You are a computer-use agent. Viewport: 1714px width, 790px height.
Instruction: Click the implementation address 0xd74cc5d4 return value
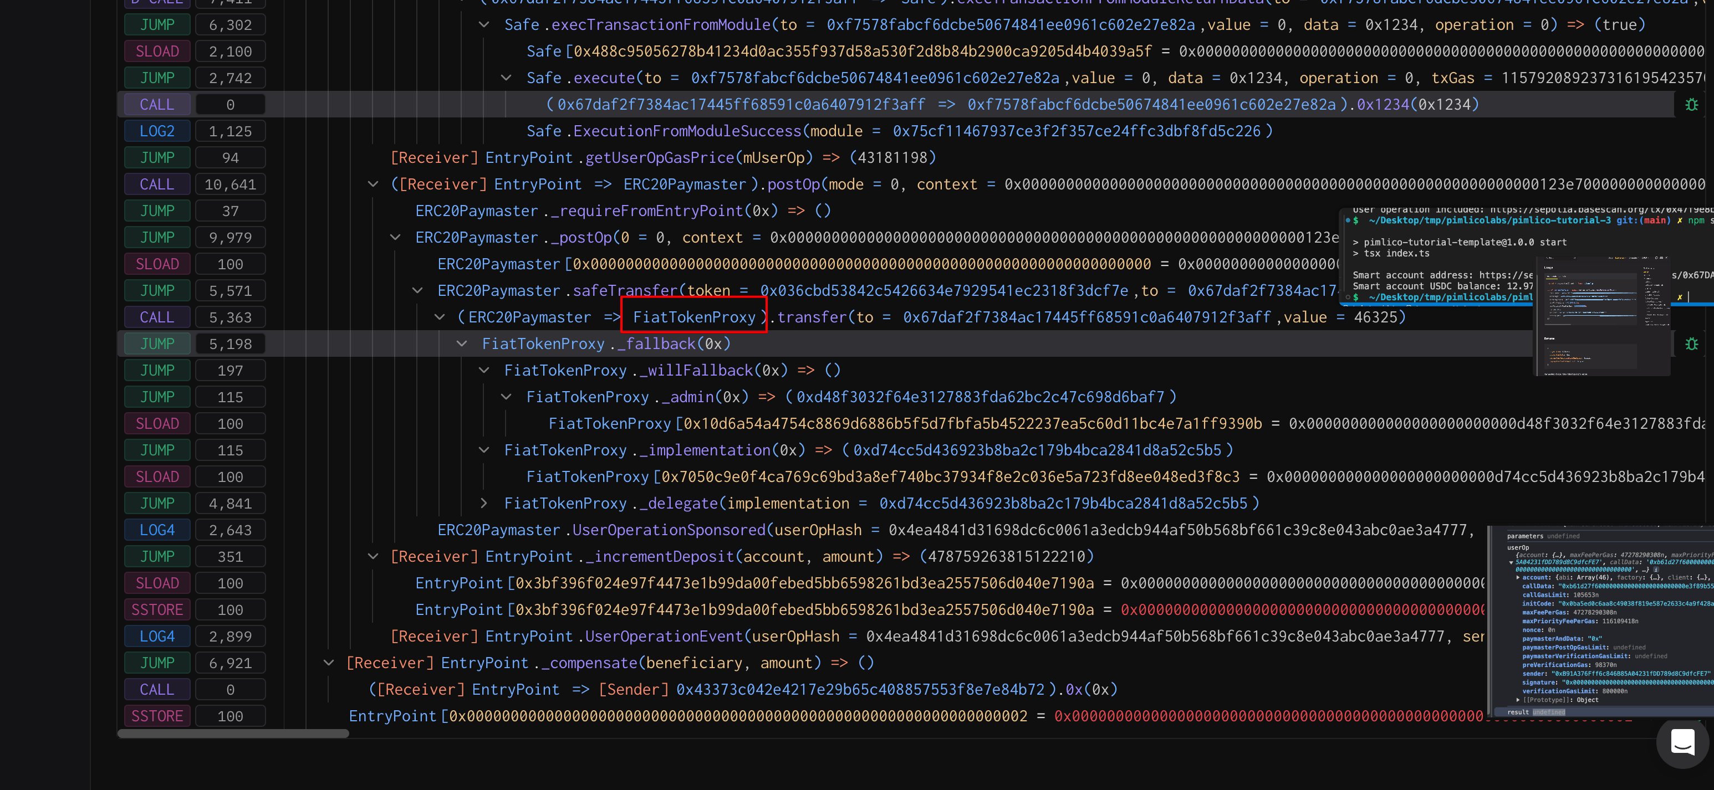pyautogui.click(x=1037, y=450)
